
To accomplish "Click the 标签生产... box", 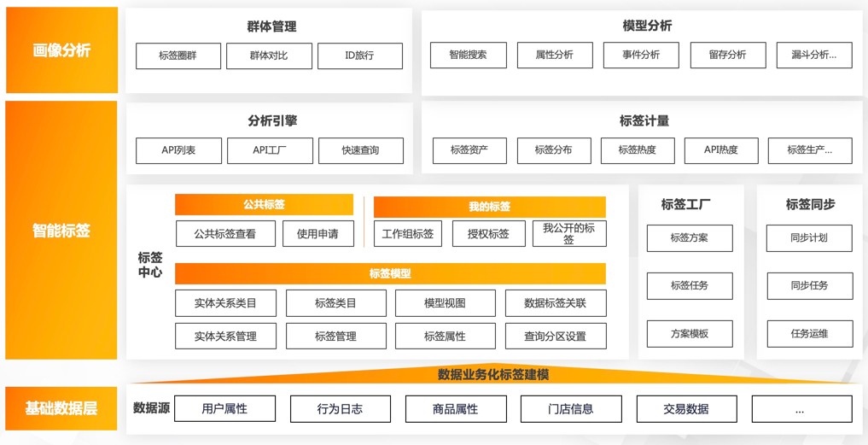I will click(x=811, y=150).
